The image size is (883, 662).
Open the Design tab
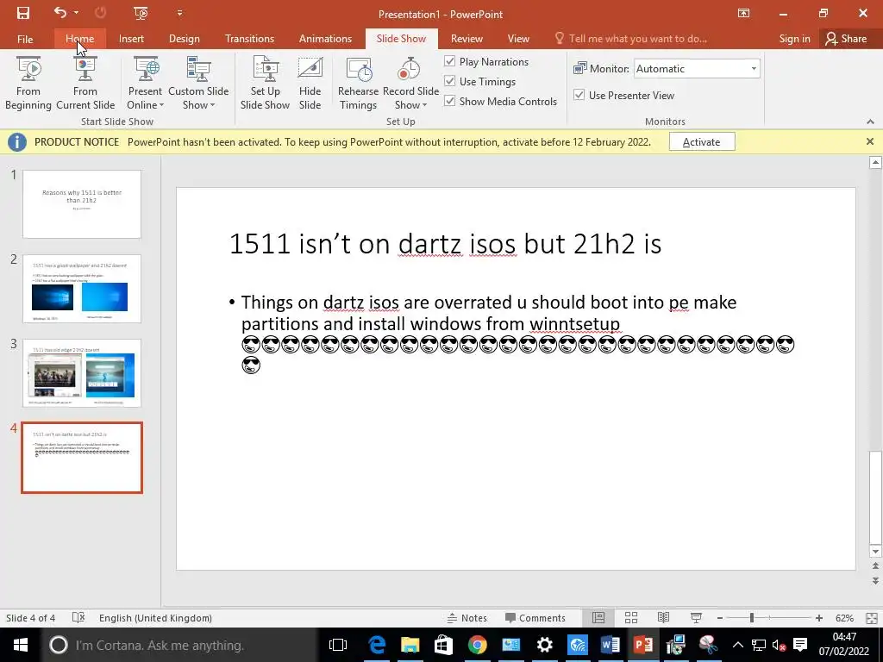(185, 39)
